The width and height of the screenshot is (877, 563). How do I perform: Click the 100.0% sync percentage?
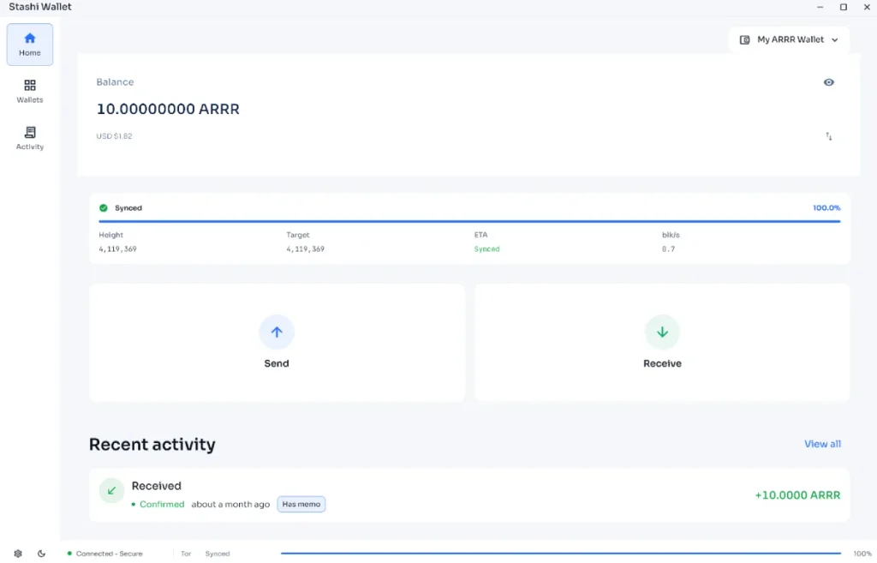pyautogui.click(x=826, y=207)
